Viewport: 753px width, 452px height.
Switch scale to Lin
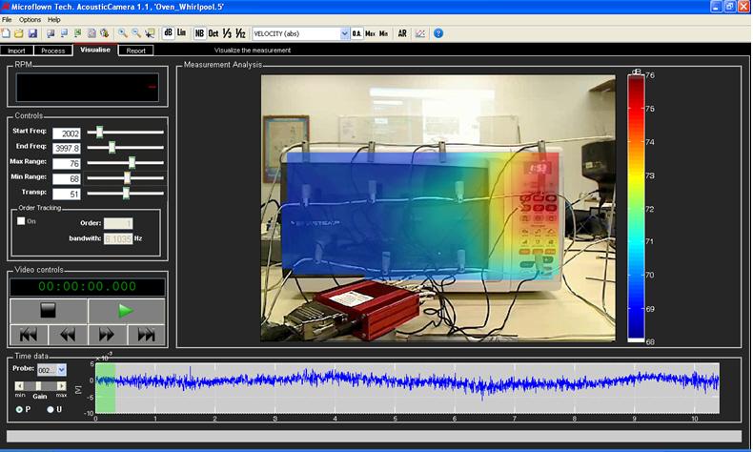point(181,33)
